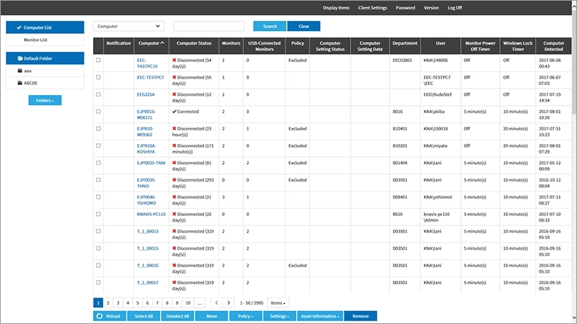Check the KNAVIS-PC110 row checkbox
Screen dimensions: 577x324
(98, 214)
